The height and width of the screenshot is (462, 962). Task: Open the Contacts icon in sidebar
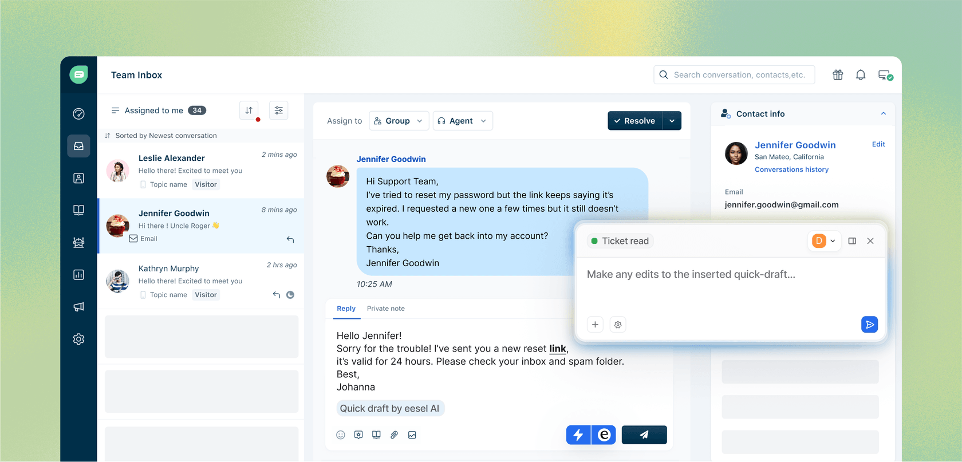[79, 179]
